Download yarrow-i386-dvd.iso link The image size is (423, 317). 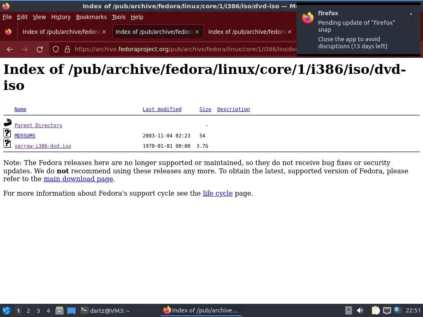click(x=43, y=146)
